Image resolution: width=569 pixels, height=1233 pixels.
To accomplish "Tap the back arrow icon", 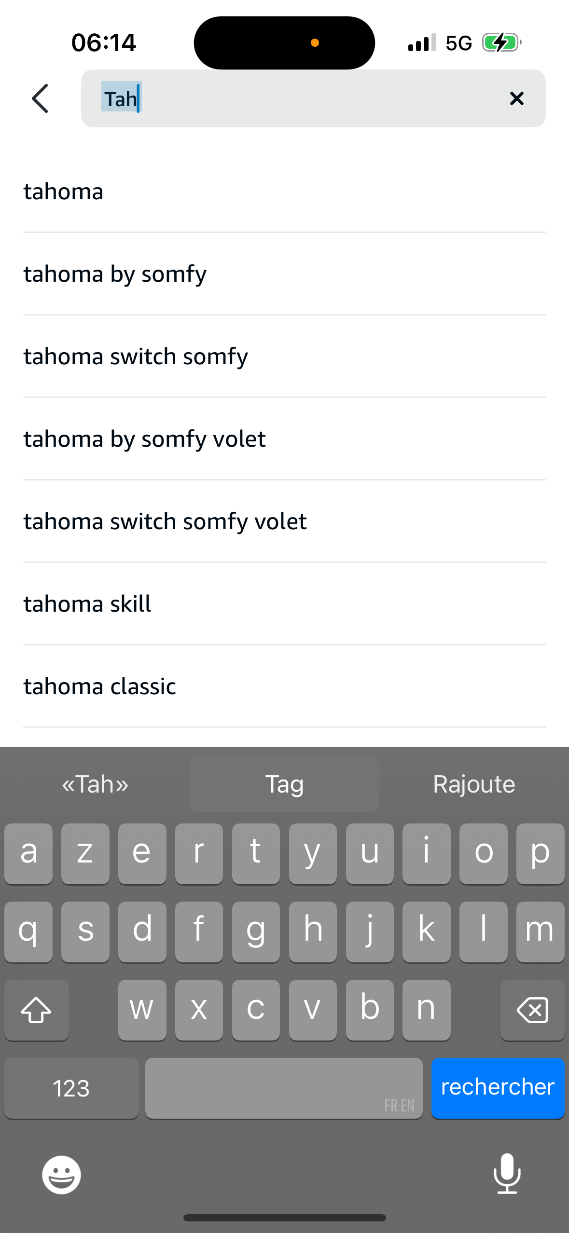I will coord(40,98).
